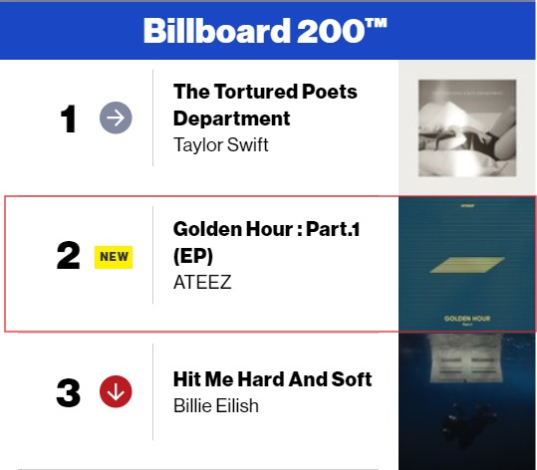
Task: Click the rank number 2
Action: pos(68,255)
